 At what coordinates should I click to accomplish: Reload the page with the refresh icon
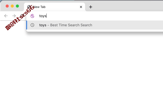22,16
